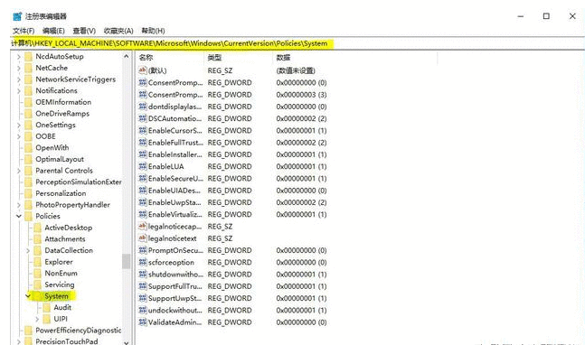Click the EnableInstaller... DWORD icon
The height and width of the screenshot is (345, 585).
coord(142,154)
